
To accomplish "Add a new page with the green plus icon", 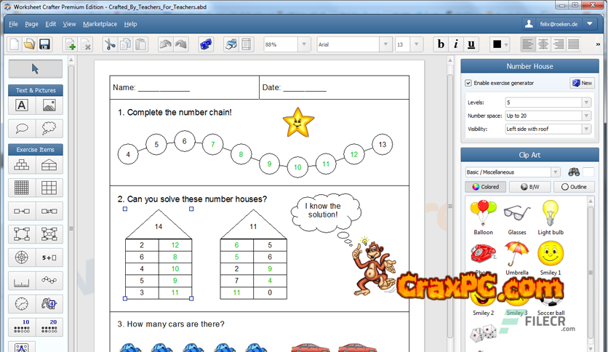I will pyautogui.click(x=71, y=44).
